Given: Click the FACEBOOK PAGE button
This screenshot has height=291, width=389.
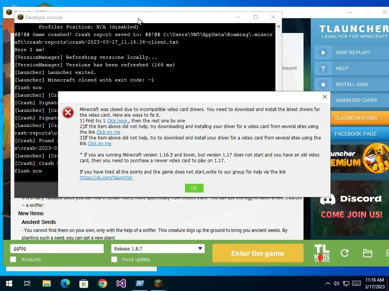Looking at the screenshot, I should click(x=360, y=134).
